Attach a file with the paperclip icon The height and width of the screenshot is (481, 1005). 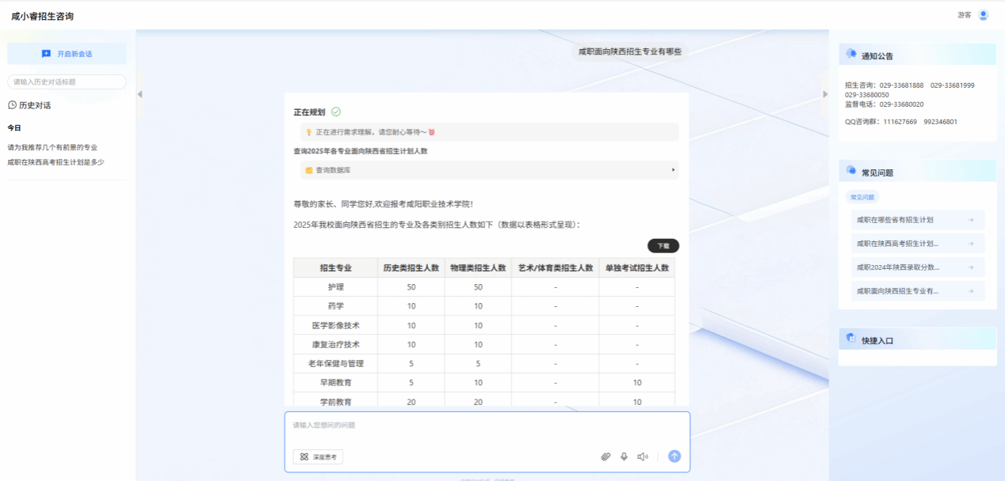click(x=606, y=456)
